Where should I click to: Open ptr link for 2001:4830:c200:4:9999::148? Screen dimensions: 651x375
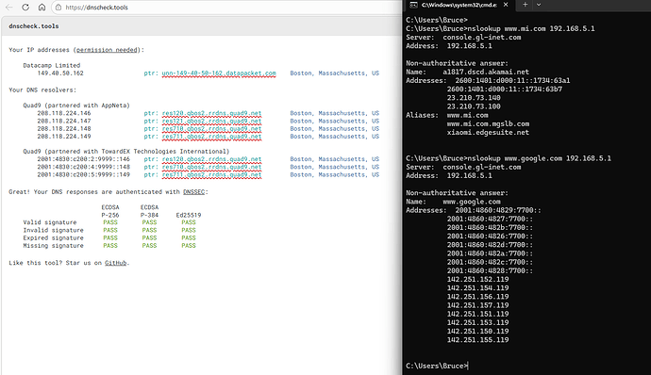(211, 167)
